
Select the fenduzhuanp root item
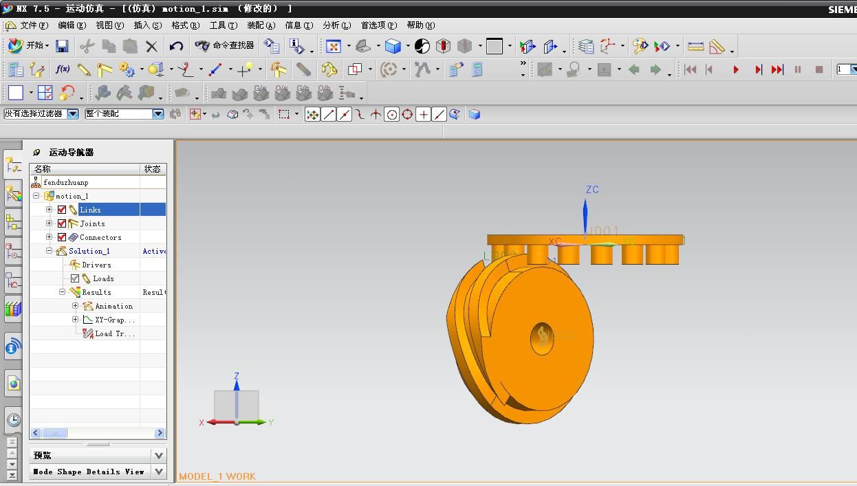click(x=65, y=182)
